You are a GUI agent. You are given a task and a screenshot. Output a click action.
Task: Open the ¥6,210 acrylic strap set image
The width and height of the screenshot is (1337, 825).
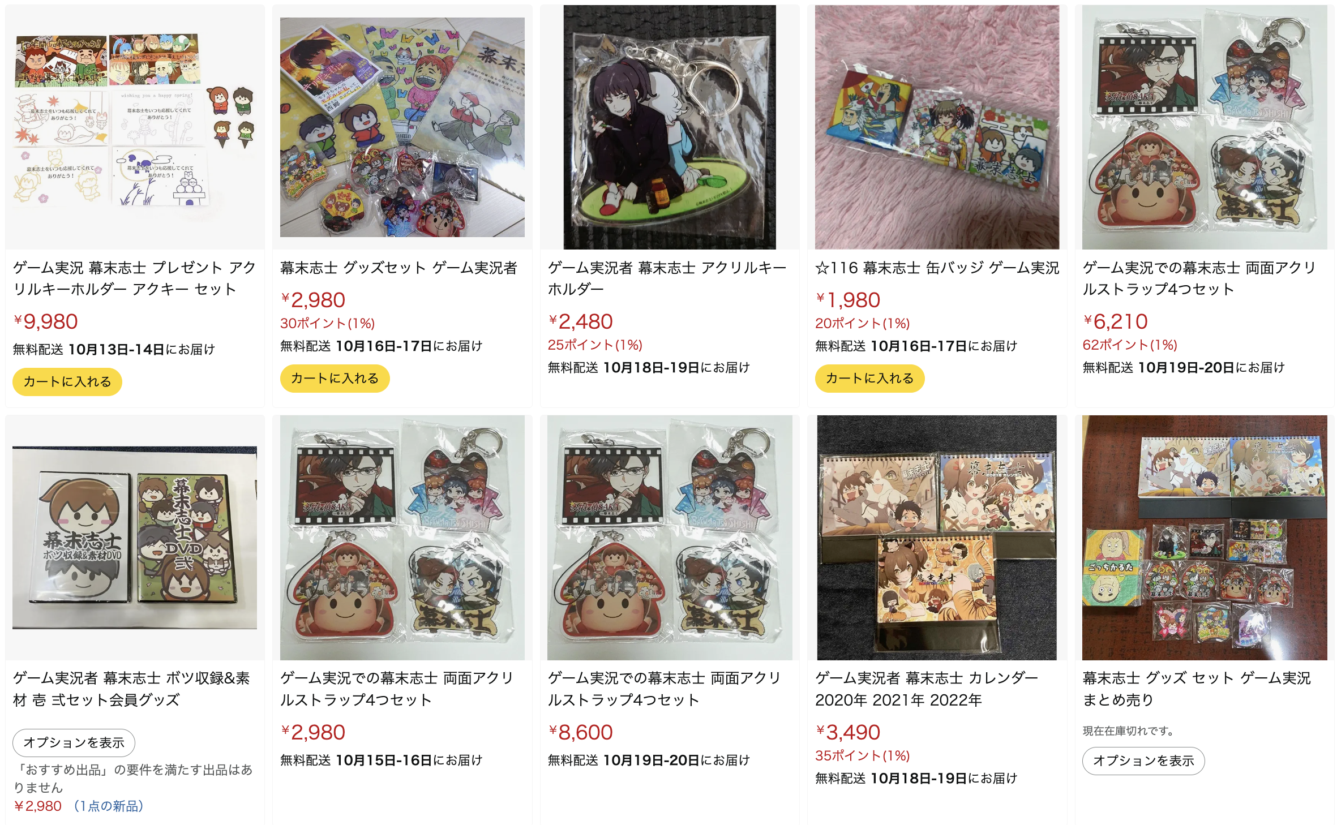(x=1205, y=127)
